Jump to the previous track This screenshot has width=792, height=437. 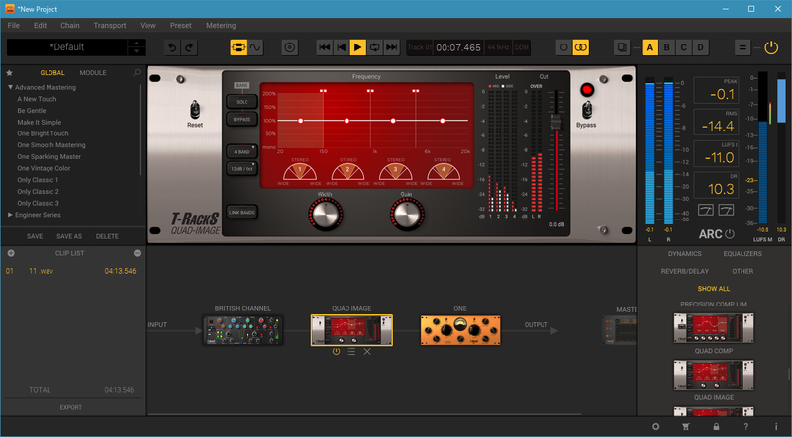pyautogui.click(x=325, y=47)
